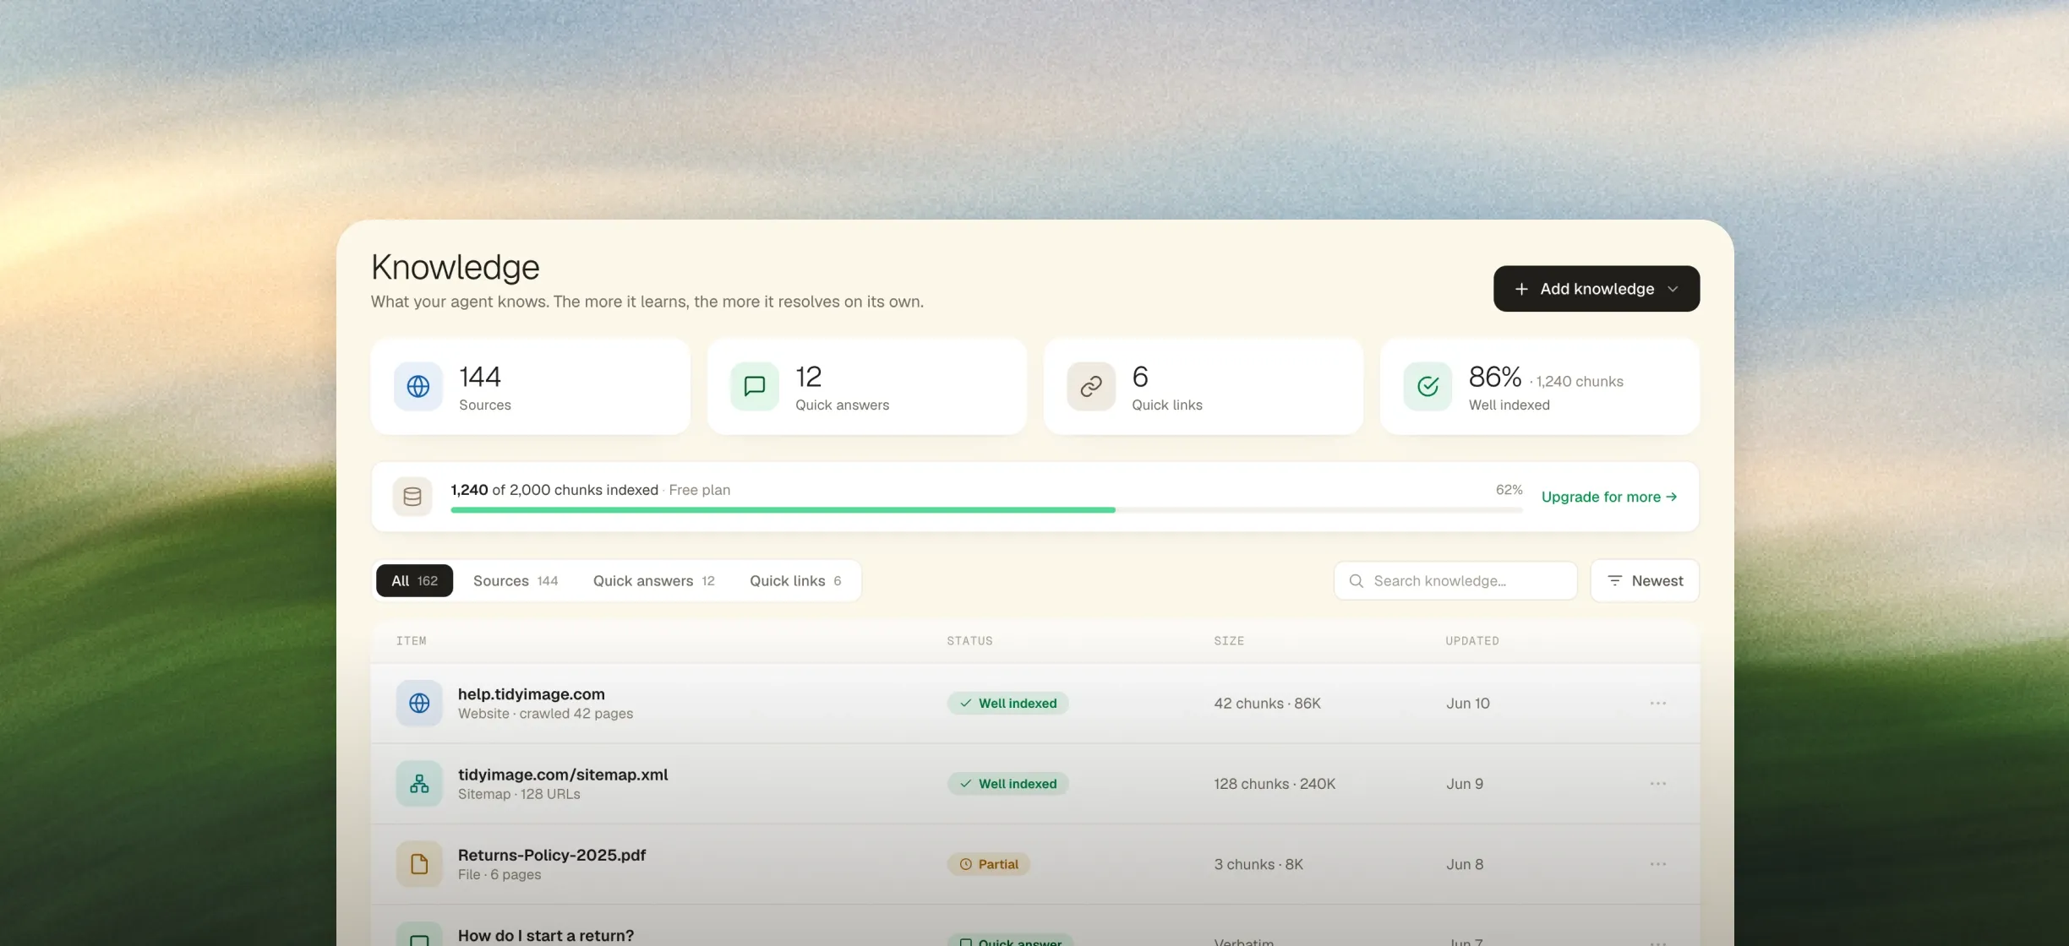Click the Well indexed badge for help.tidyimage.com
Screen dimensions: 2069x946
click(1007, 703)
